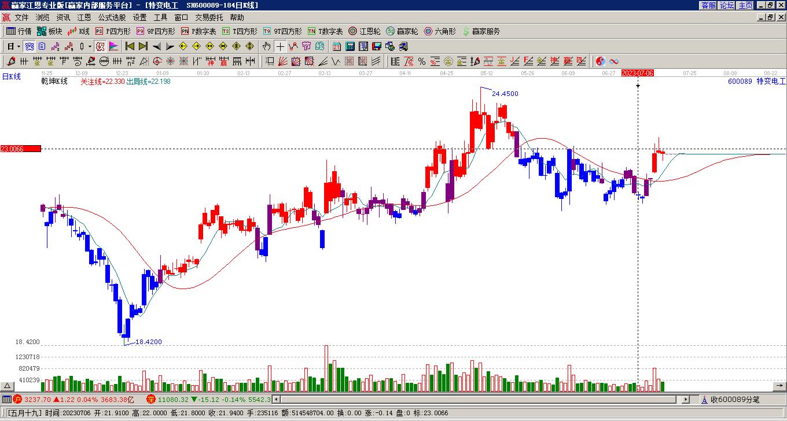The height and width of the screenshot is (421, 787).
Task: Jump to the first bar
Action: (130, 46)
